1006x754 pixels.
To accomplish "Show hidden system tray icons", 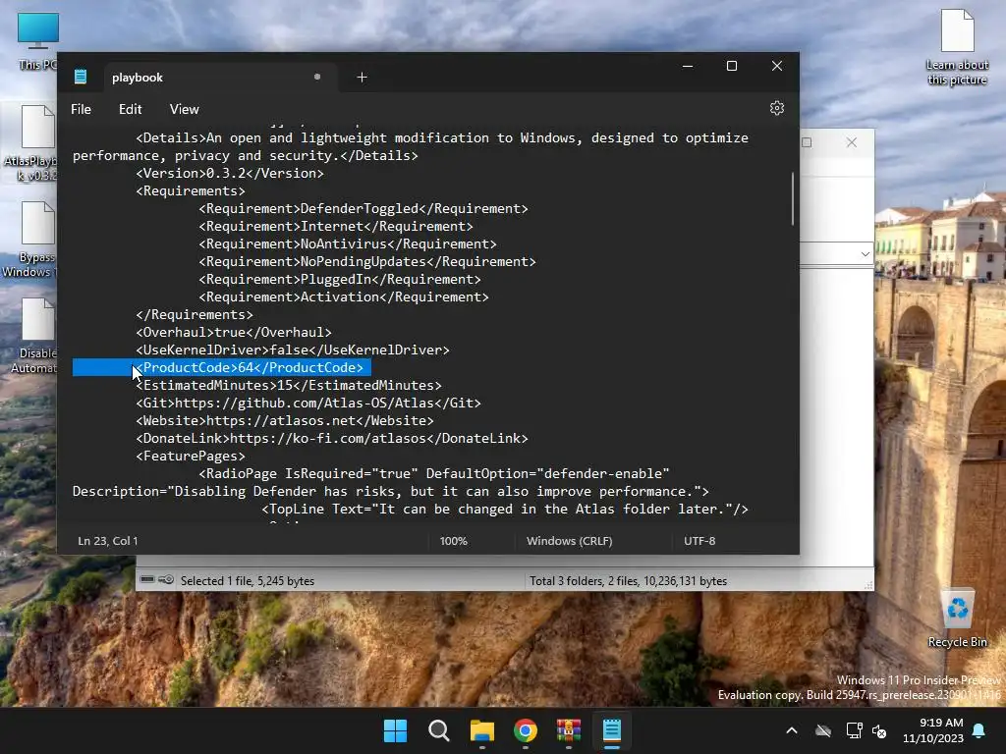I will (x=792, y=730).
